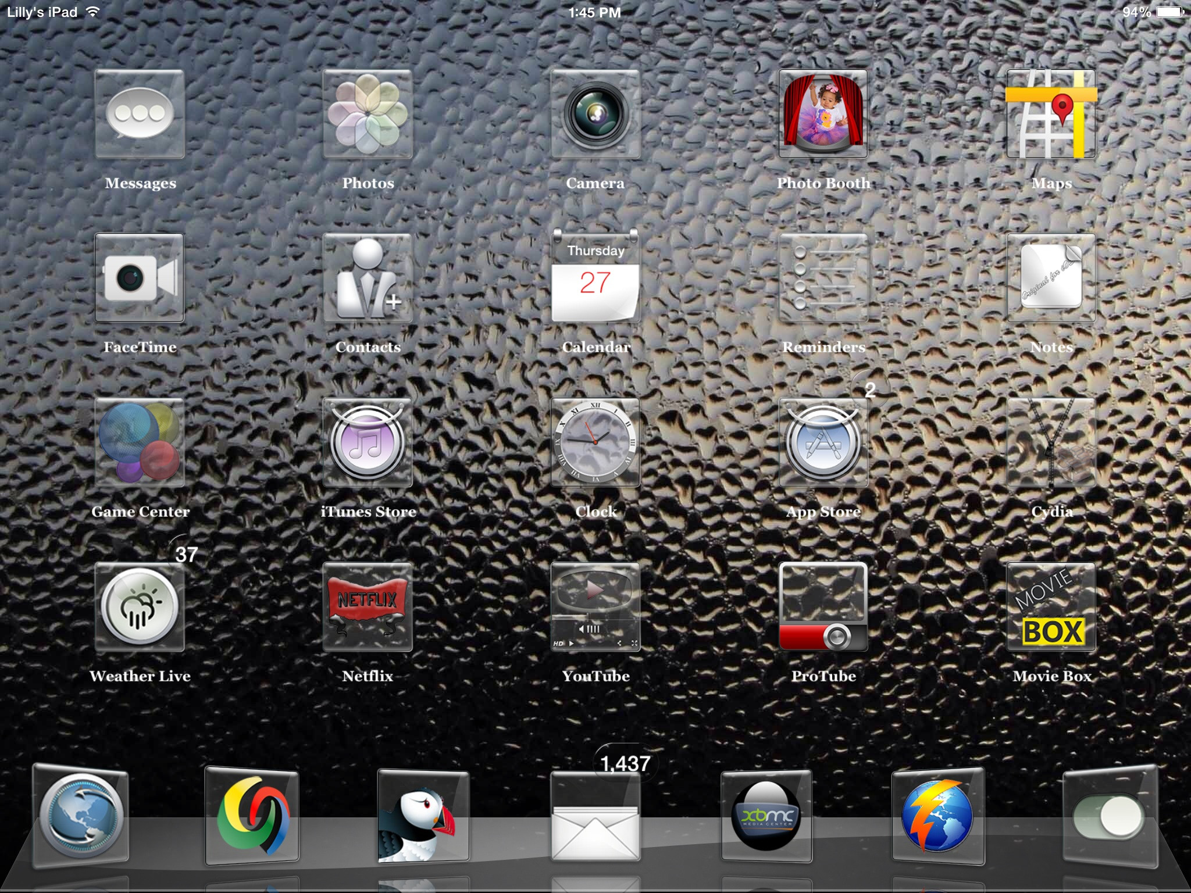
Task: Tap the Photo Booth icon
Action: pyautogui.click(x=823, y=114)
